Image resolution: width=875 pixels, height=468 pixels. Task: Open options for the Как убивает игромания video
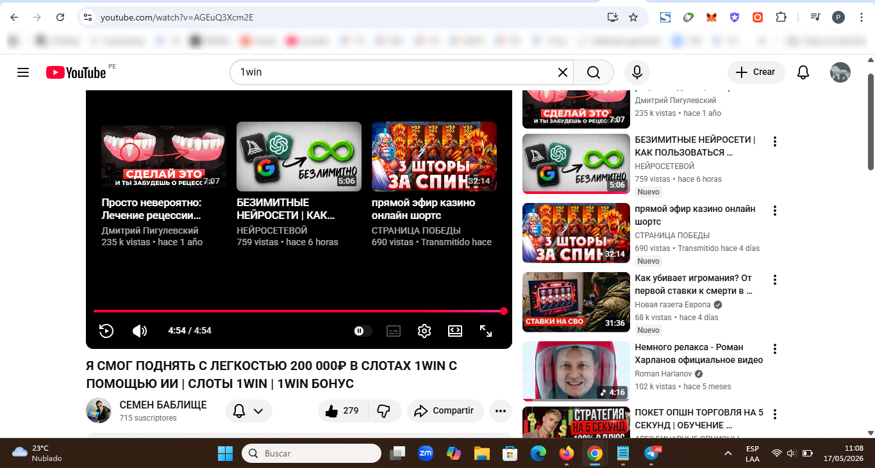click(x=774, y=280)
